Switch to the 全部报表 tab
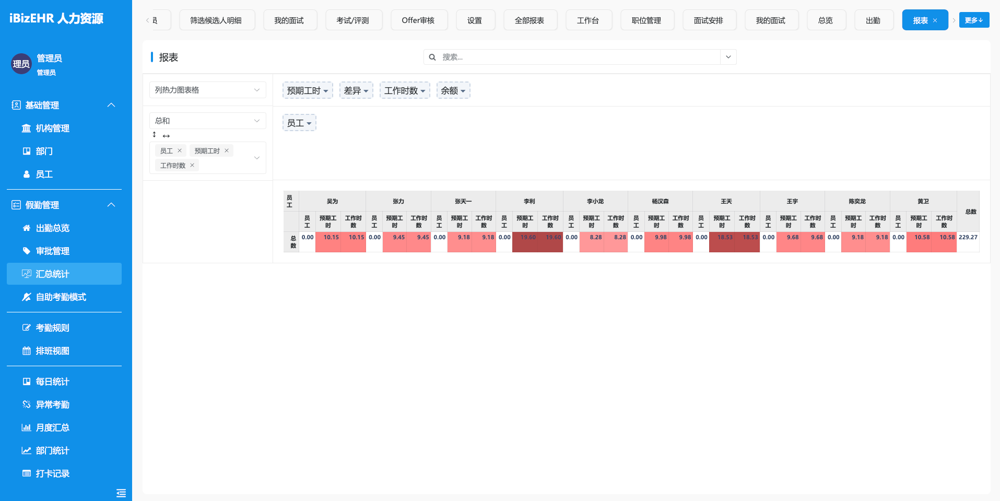This screenshot has width=1000, height=501. (530, 20)
